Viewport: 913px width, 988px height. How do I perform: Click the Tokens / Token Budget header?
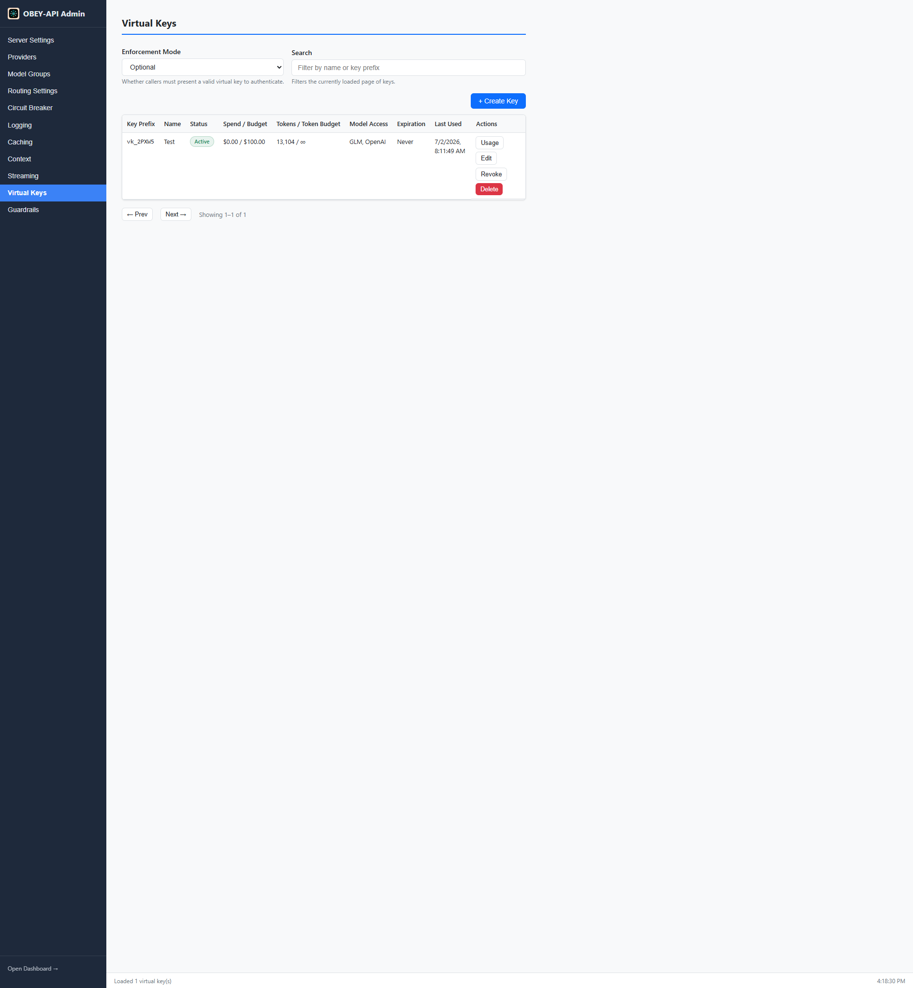(308, 124)
